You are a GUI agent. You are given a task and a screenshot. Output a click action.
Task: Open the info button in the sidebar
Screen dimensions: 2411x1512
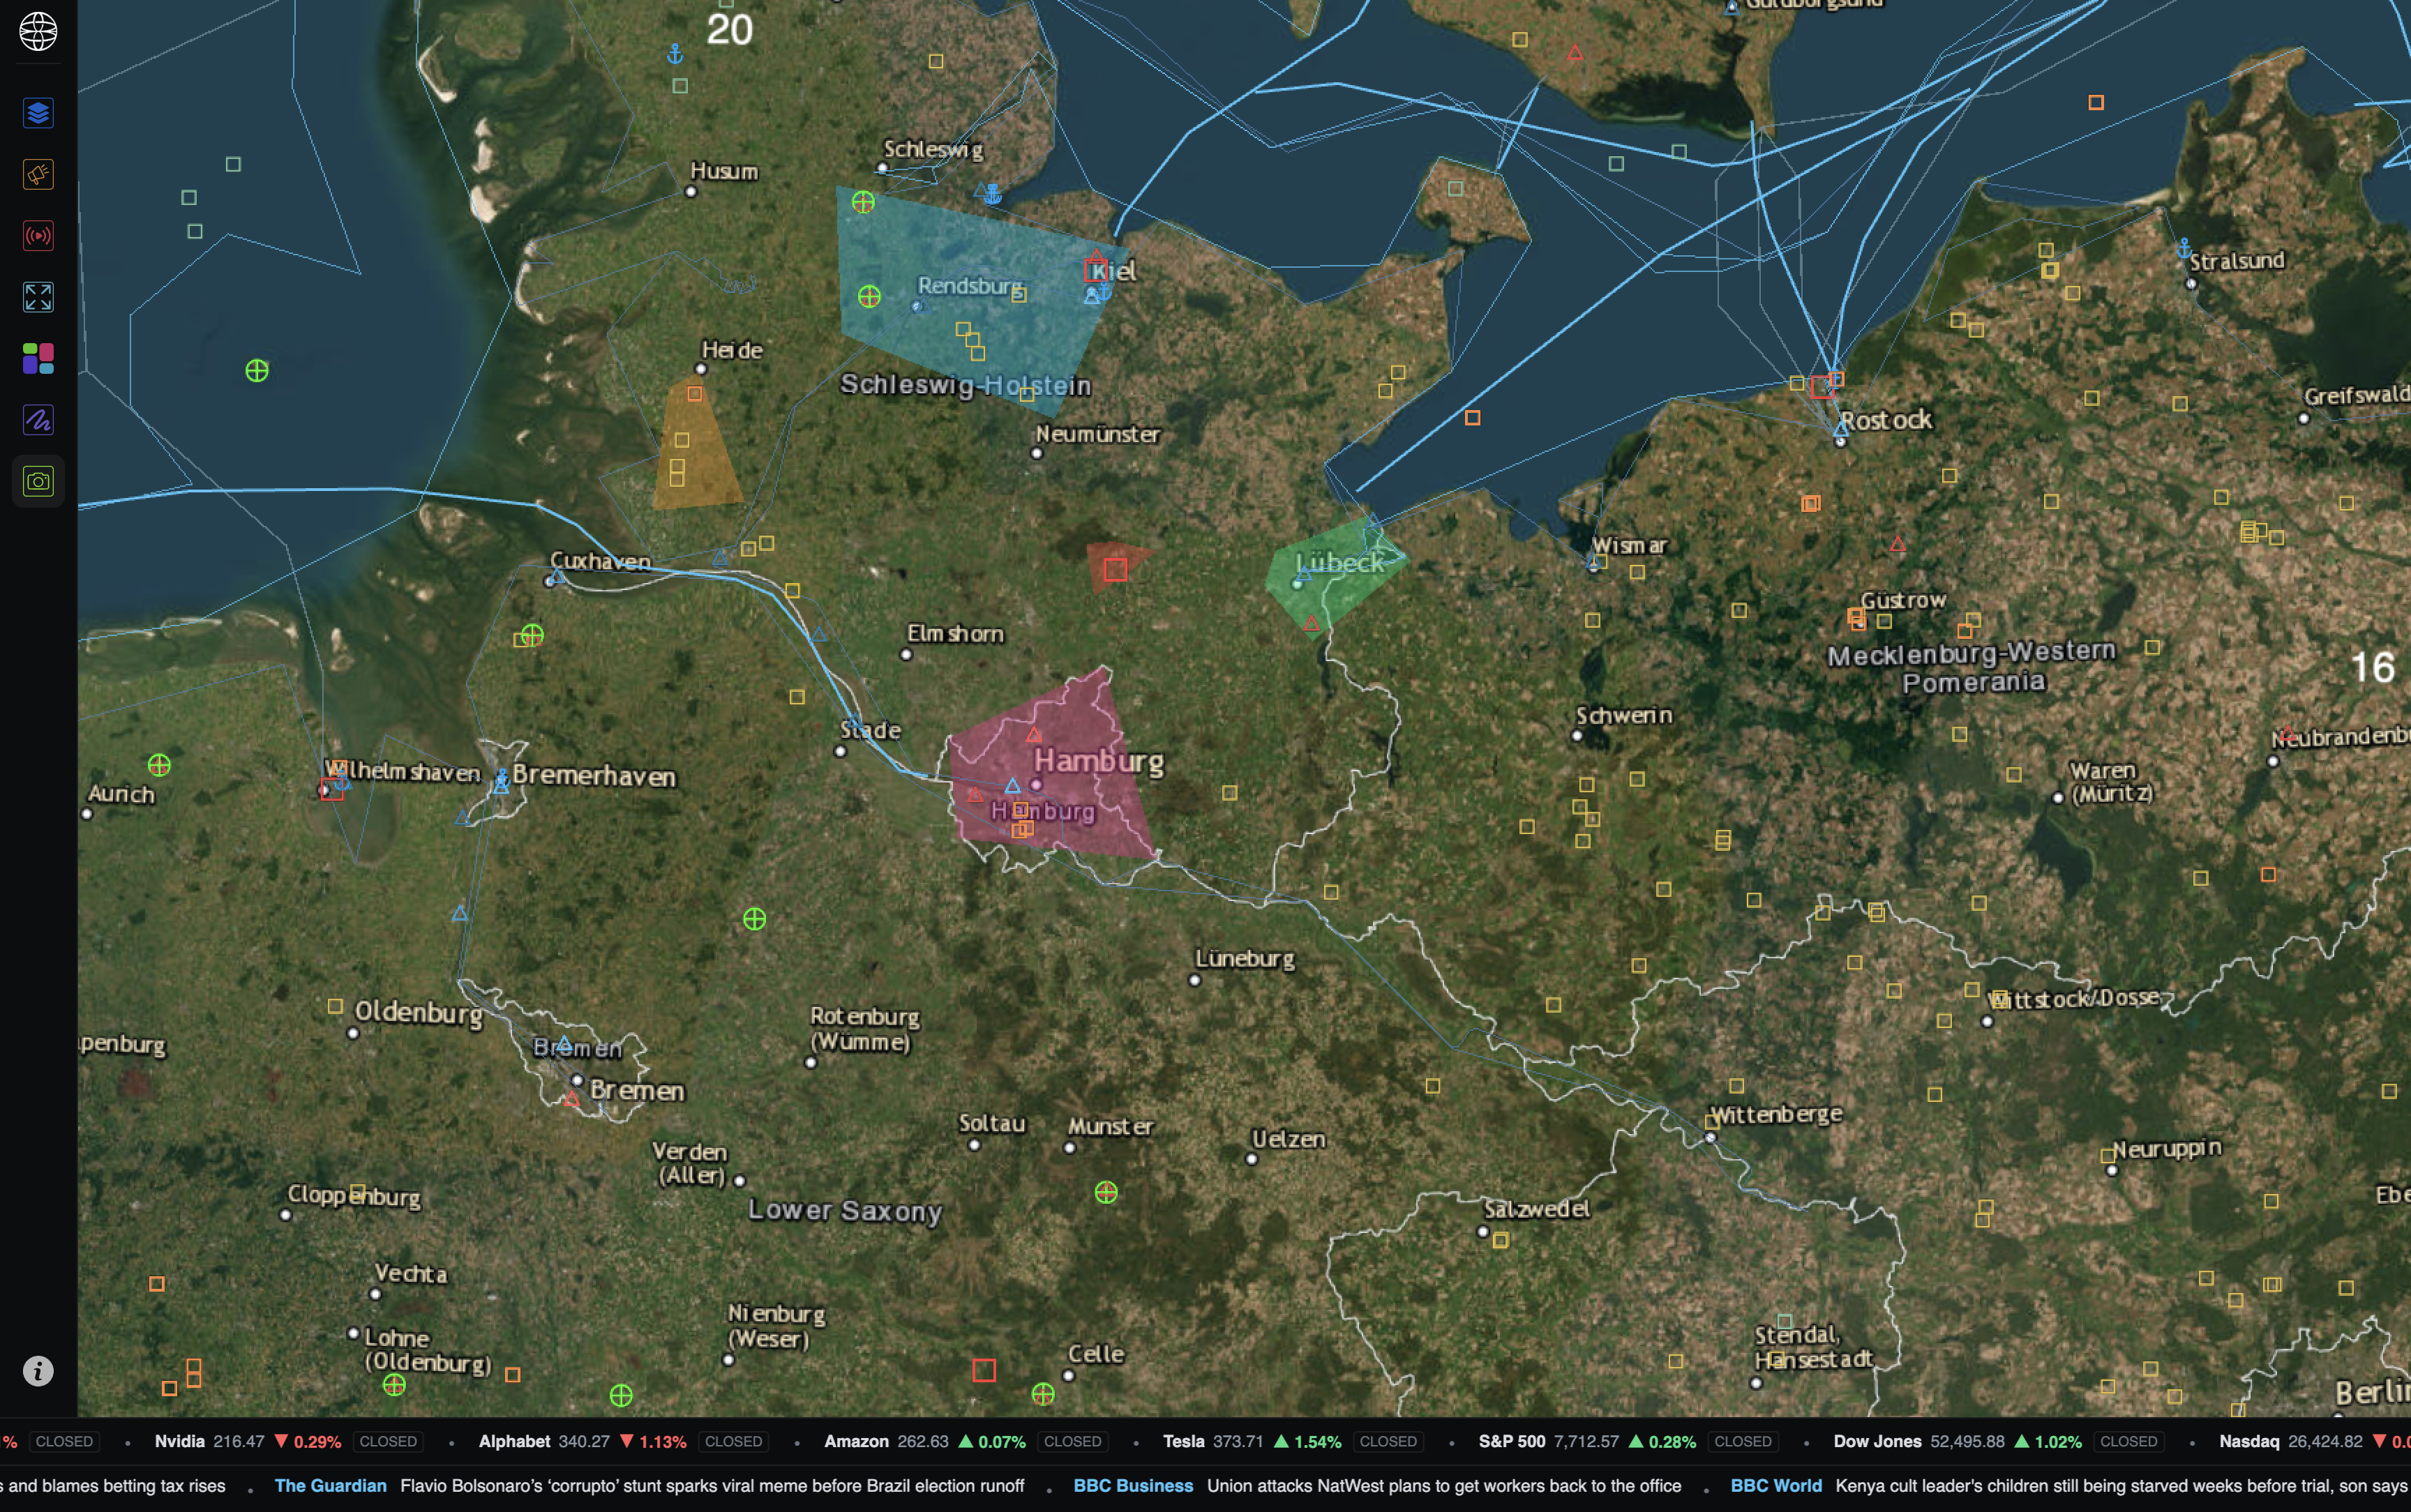click(38, 1371)
